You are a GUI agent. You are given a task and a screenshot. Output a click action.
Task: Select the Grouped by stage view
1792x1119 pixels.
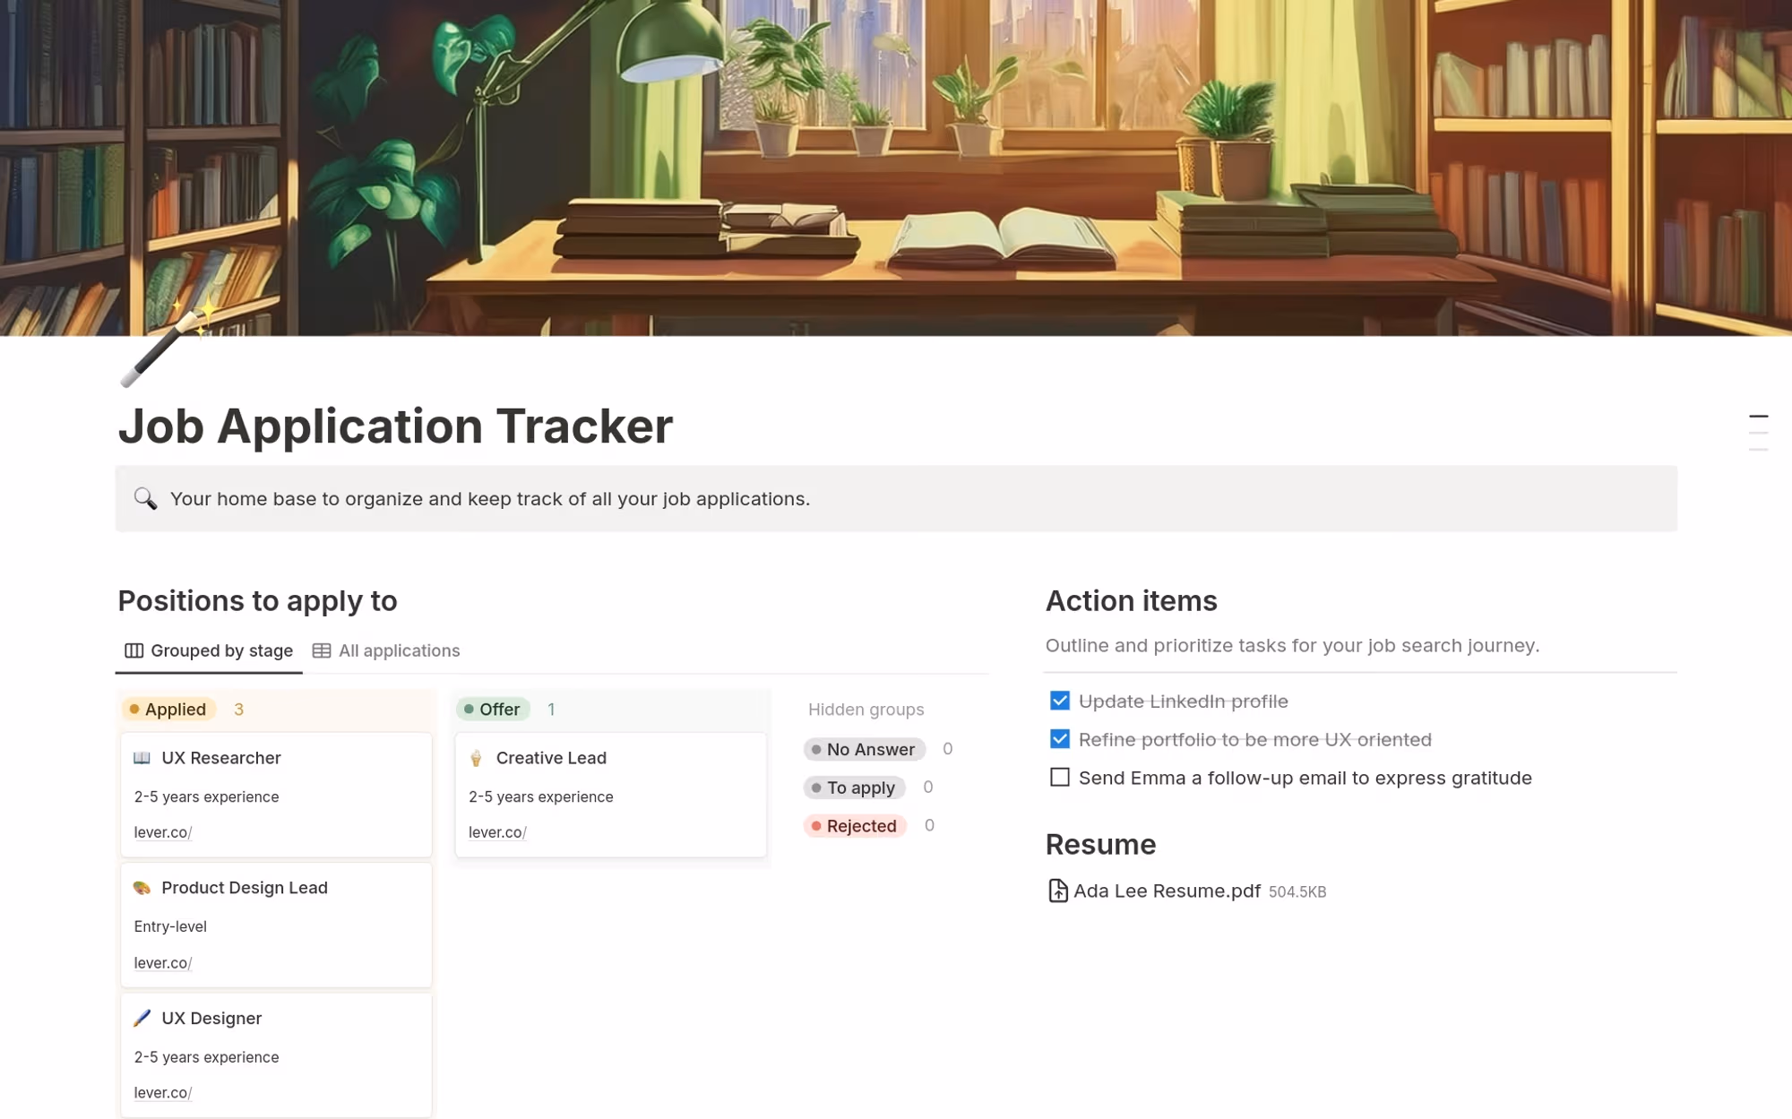(221, 650)
